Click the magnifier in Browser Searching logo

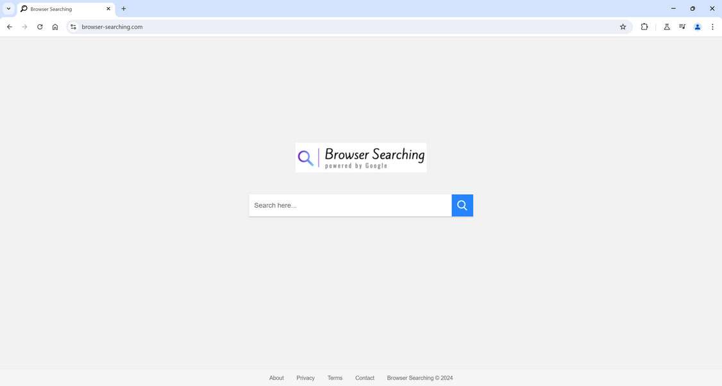[x=306, y=156]
